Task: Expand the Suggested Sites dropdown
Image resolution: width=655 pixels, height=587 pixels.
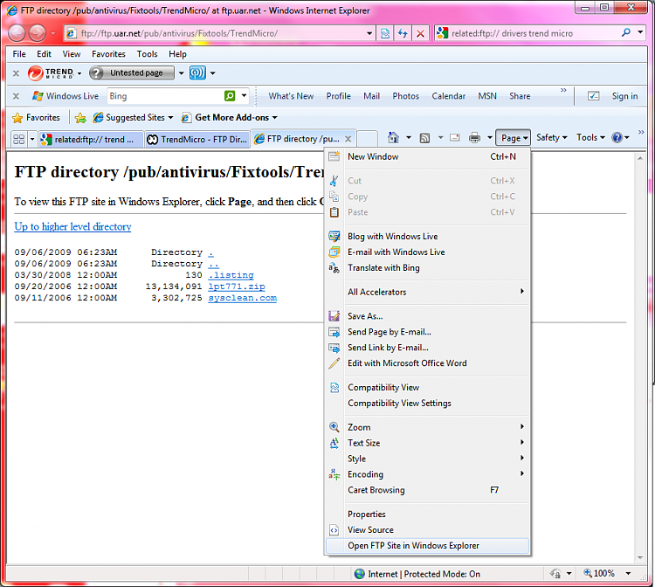Action: coord(170,118)
